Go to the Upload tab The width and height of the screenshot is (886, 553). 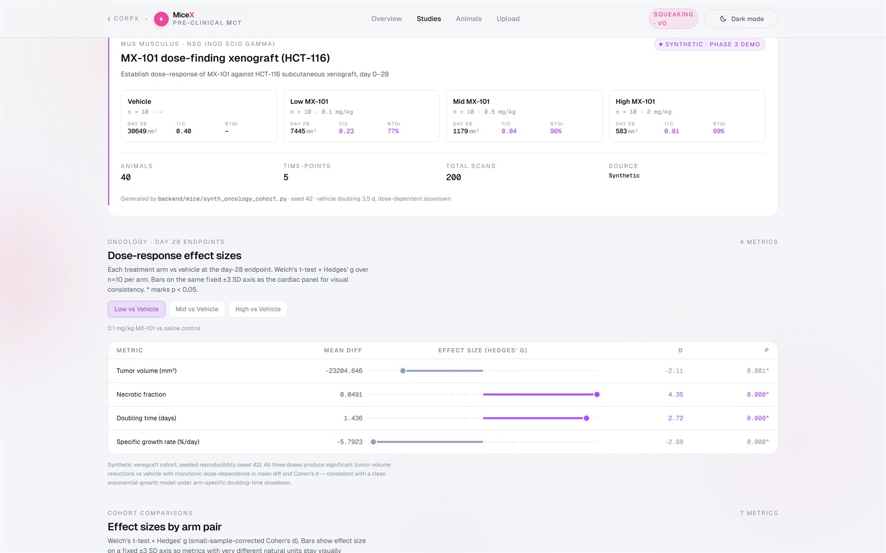click(508, 19)
